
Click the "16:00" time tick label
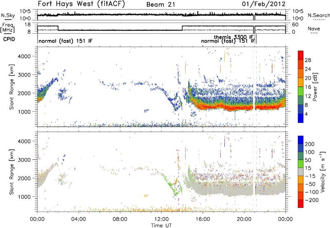pos(203,219)
